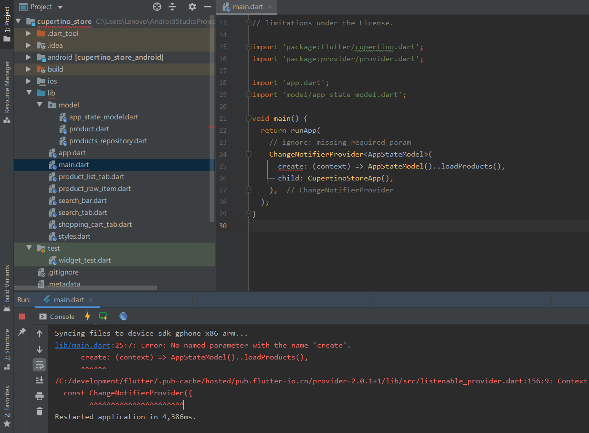Click 'Restarted application in 4,386ms.' console line
Image resolution: width=589 pixels, height=433 pixels.
126,417
